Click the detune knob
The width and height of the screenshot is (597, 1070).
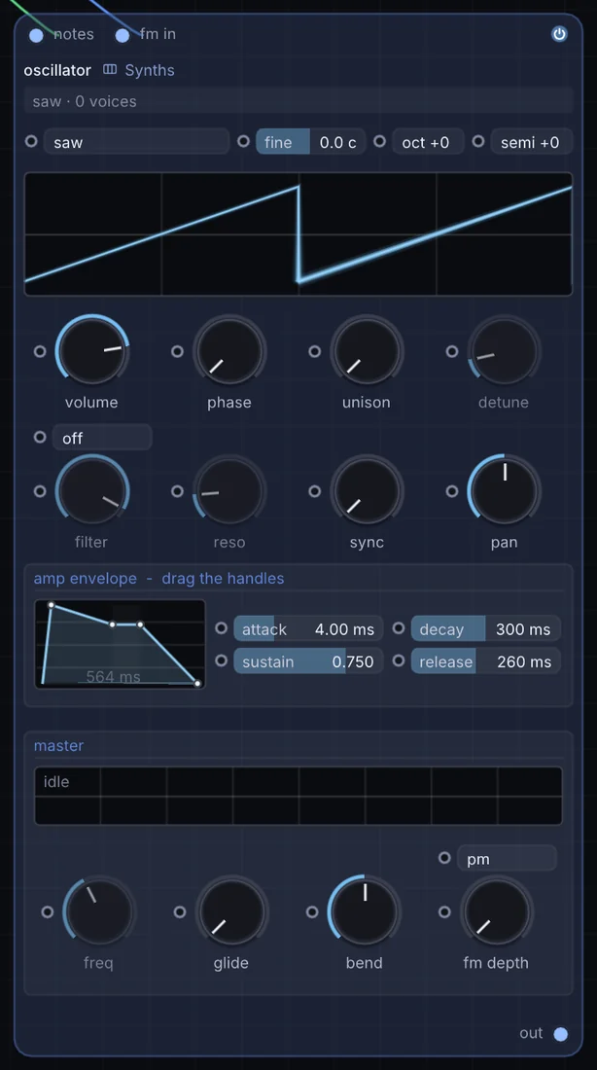(505, 351)
